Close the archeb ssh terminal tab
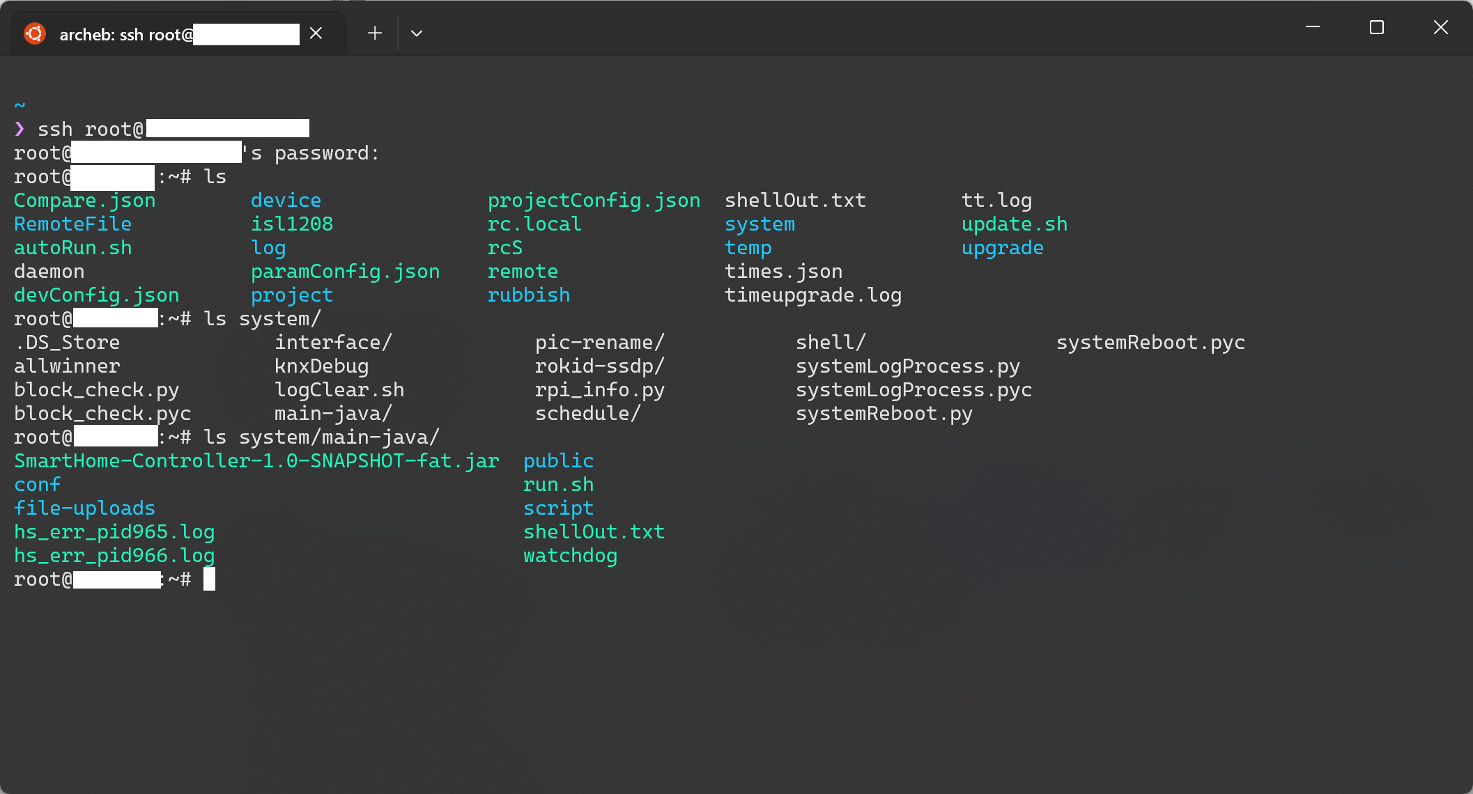 point(316,33)
